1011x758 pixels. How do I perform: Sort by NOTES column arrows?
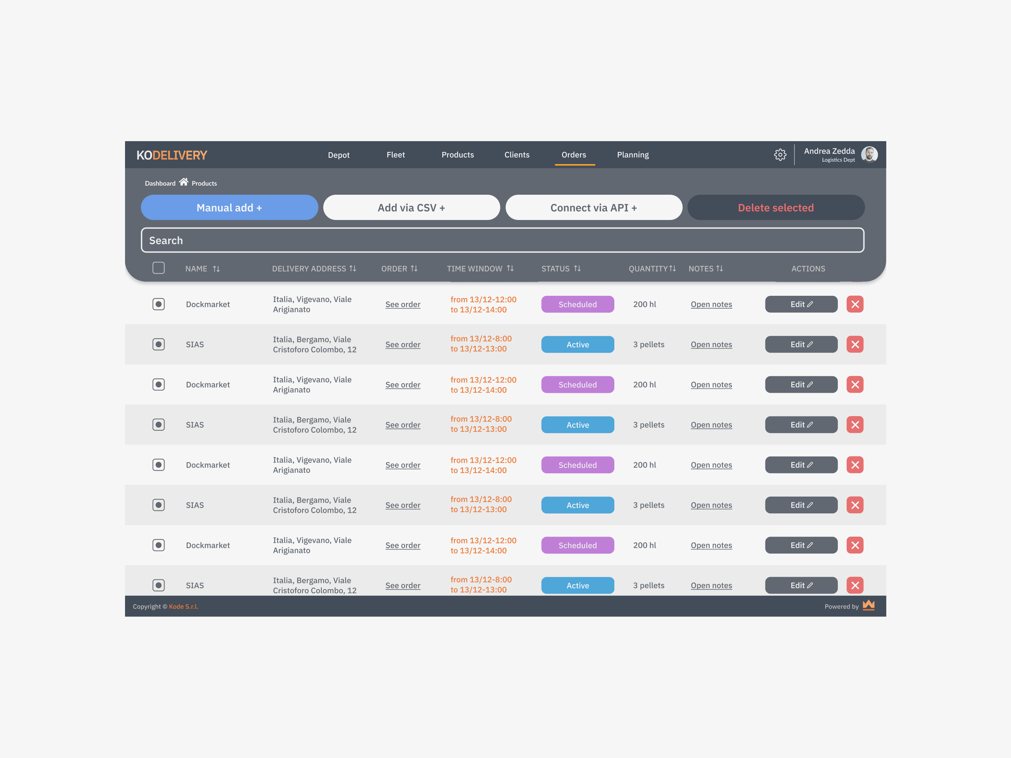(x=719, y=269)
